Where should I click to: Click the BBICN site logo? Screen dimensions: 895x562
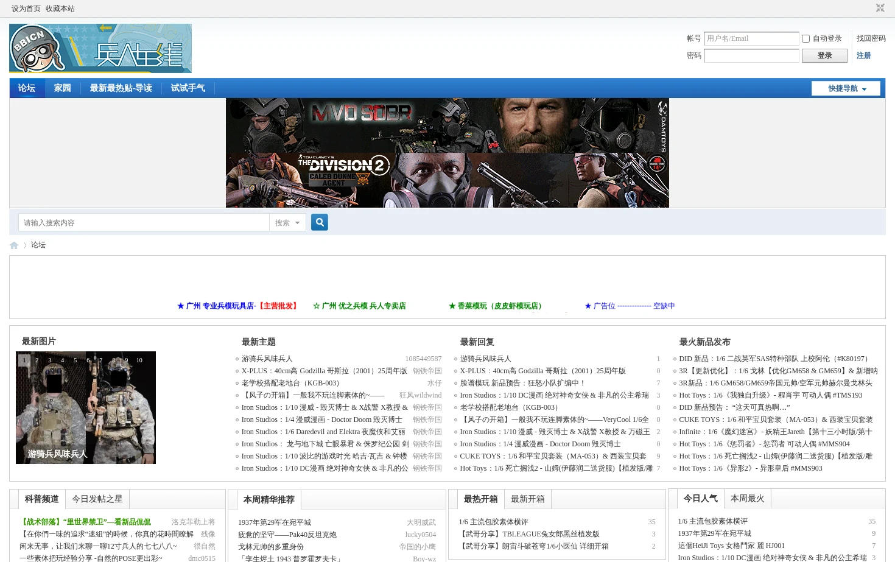pos(100,48)
